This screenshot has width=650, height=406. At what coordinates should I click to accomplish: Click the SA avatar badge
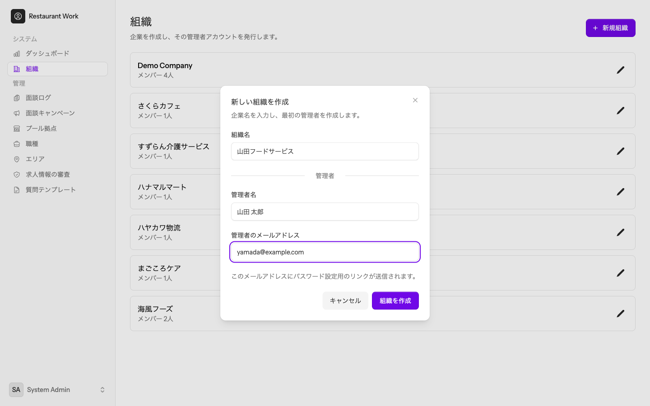16,390
